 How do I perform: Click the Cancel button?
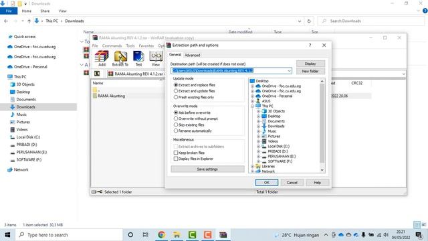tap(292, 183)
